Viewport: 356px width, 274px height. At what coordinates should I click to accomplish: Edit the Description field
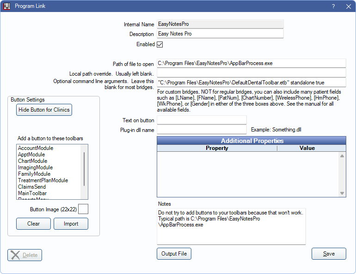coord(220,34)
